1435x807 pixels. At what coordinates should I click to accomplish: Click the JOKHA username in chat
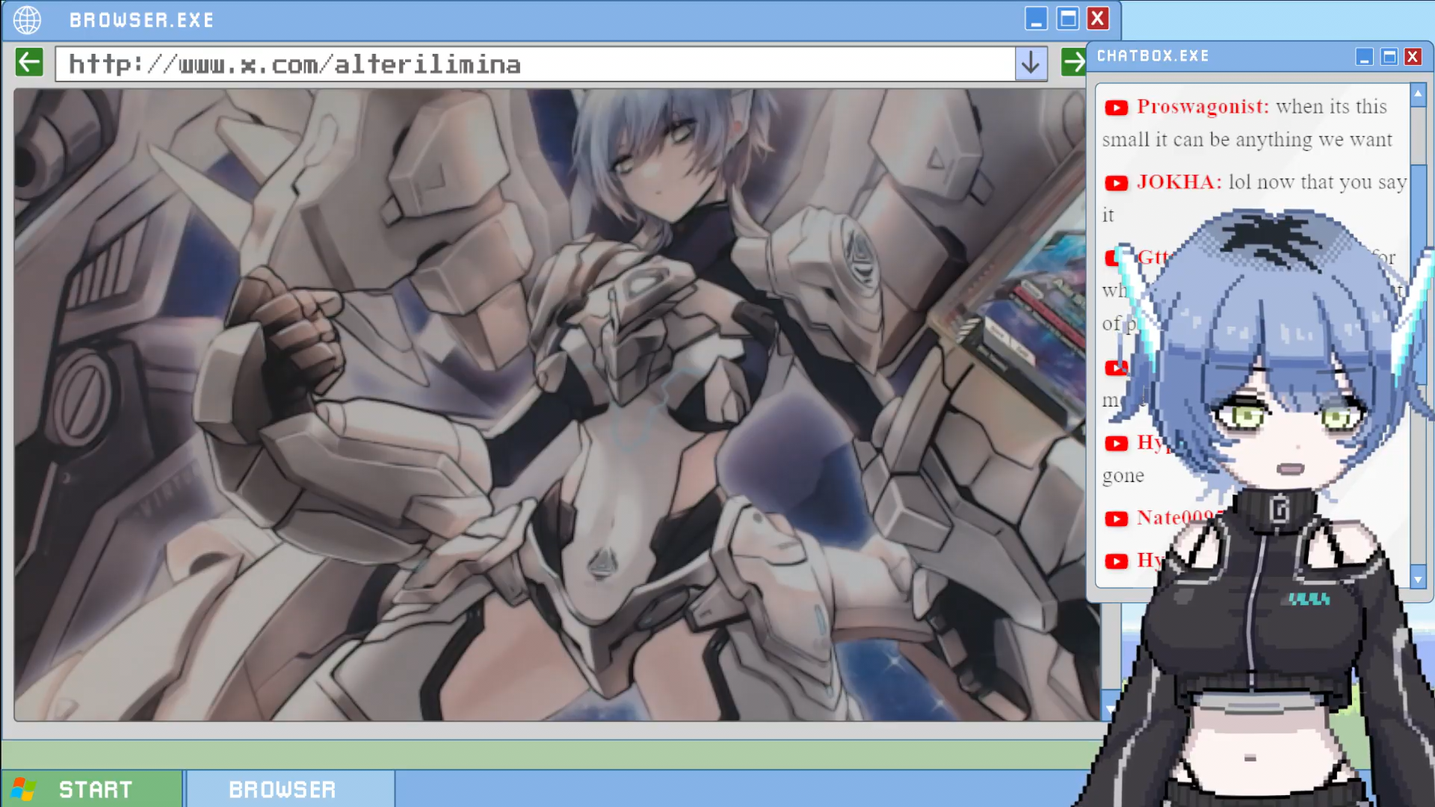1179,182
